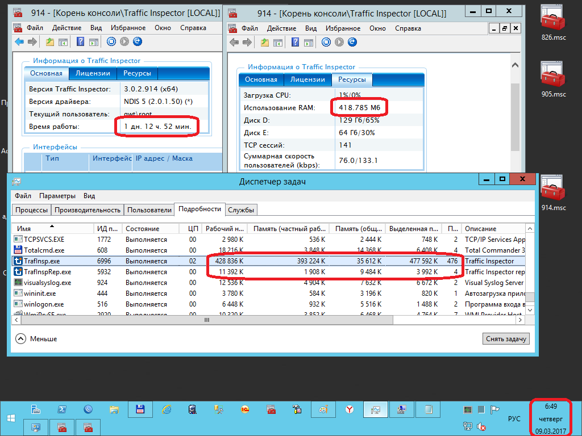Click the РУС language indicator in the taskbar

click(x=514, y=418)
